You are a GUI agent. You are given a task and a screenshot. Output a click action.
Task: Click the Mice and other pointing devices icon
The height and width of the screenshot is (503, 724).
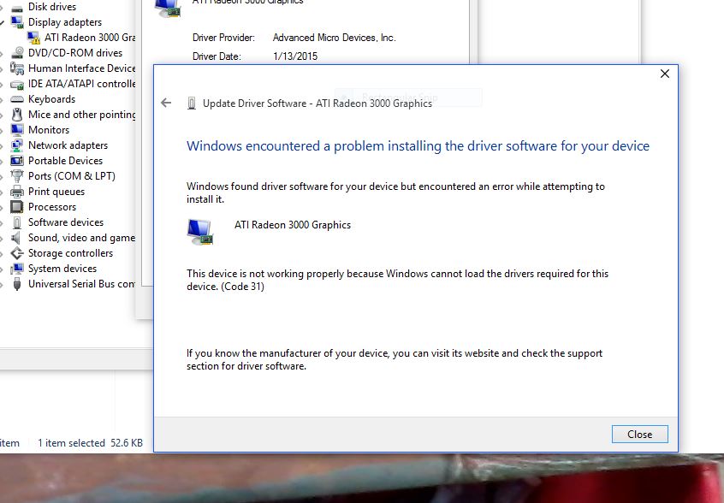click(17, 115)
